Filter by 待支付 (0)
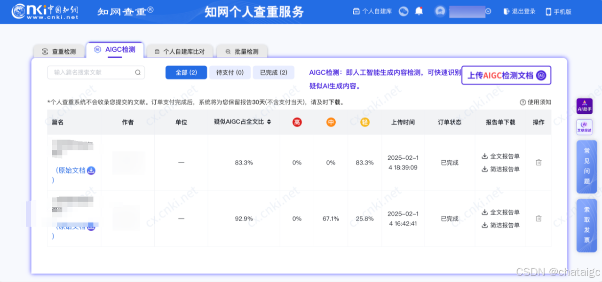 (x=230, y=72)
